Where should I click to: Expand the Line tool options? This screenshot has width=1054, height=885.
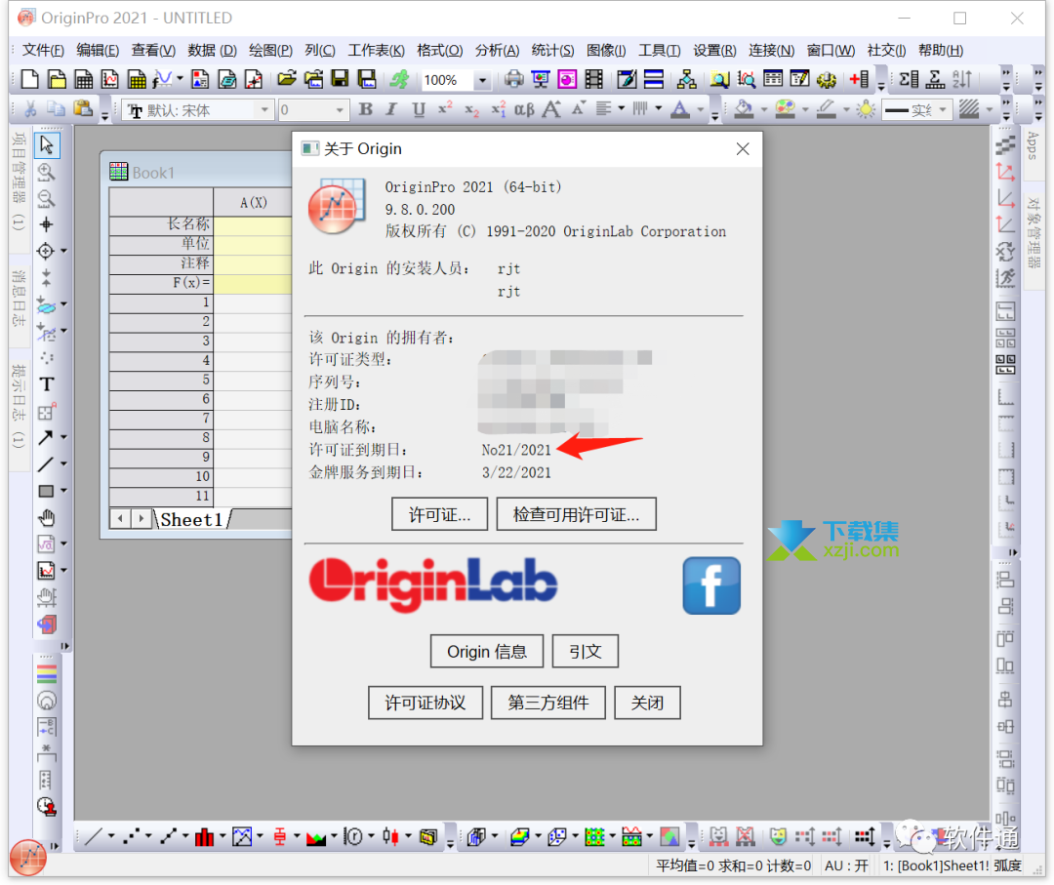pyautogui.click(x=63, y=464)
